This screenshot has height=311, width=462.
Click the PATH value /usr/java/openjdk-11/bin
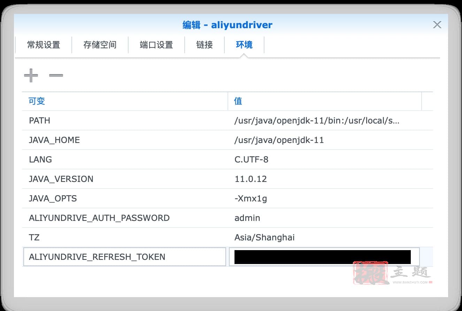pyautogui.click(x=317, y=121)
